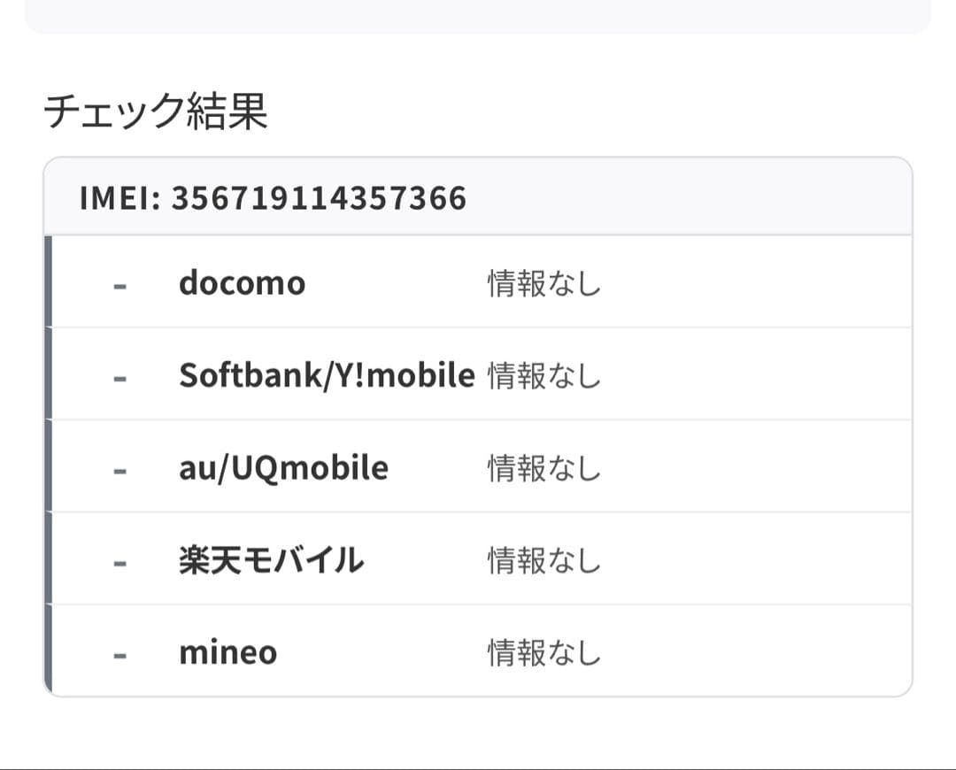Screen dimensions: 956x770
Task: Click the dash icon in the 楽天モバイル row
Action: pyautogui.click(x=120, y=563)
